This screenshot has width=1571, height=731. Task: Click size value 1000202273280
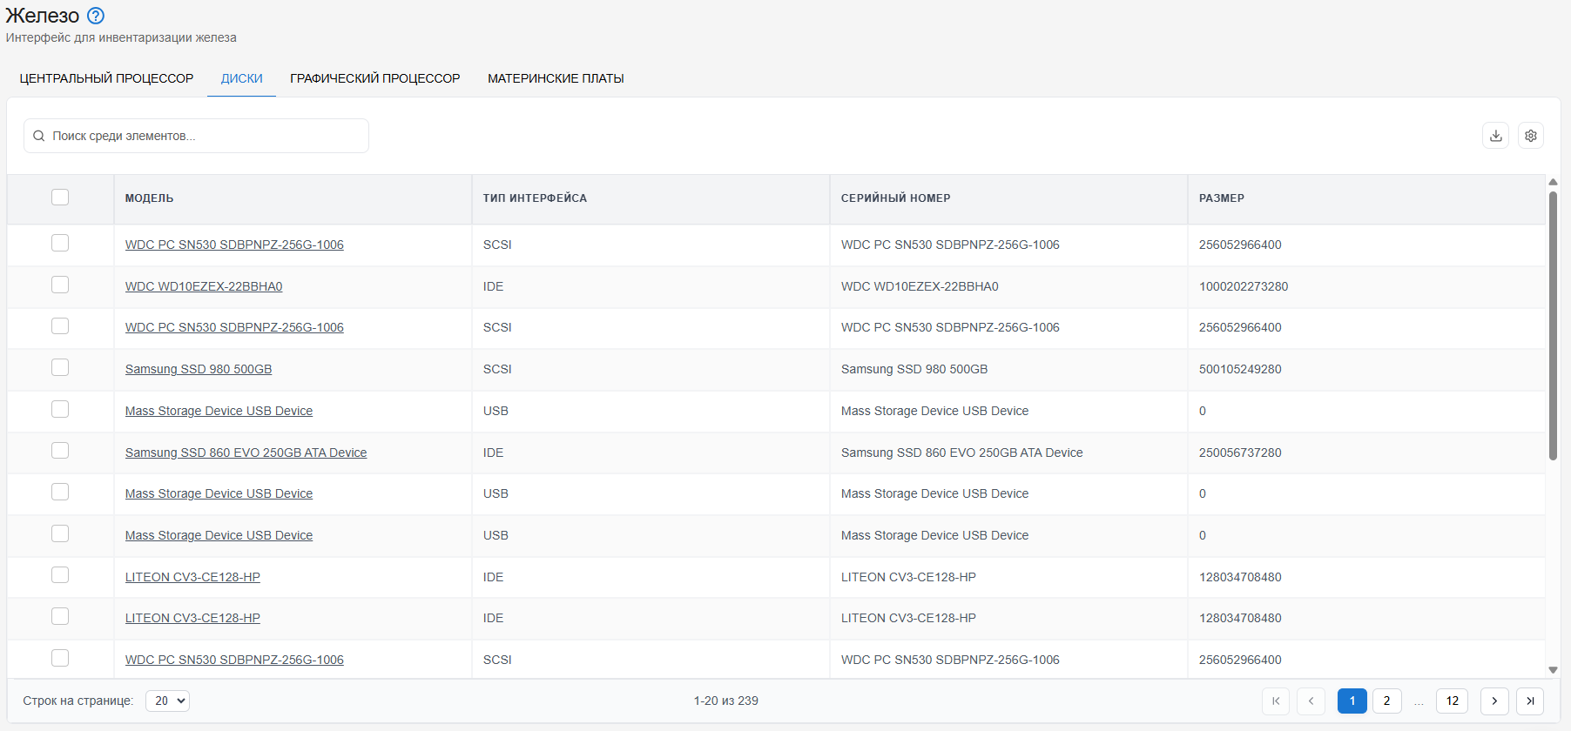(x=1243, y=286)
